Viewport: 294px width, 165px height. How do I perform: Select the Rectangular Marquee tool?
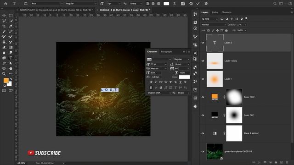(11, 16)
